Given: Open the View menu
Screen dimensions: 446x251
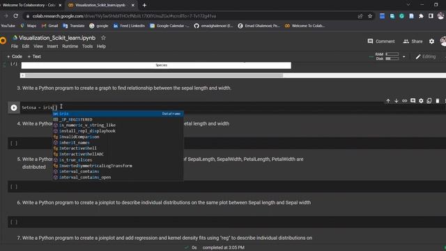Looking at the screenshot, I should pos(38,46).
